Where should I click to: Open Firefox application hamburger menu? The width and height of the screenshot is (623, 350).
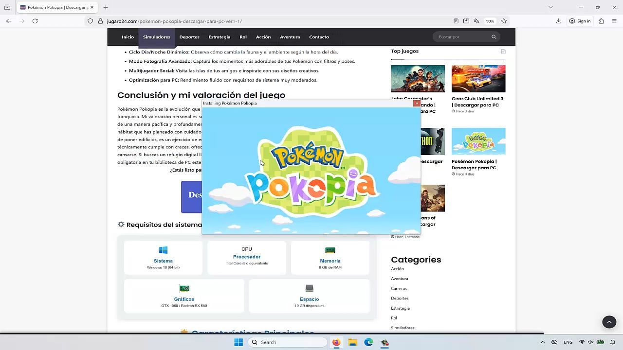coord(614,21)
